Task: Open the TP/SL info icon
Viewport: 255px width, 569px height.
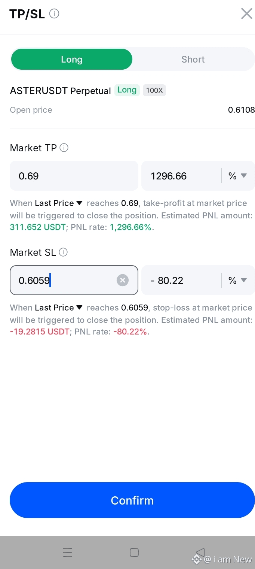Action: pos(54,14)
